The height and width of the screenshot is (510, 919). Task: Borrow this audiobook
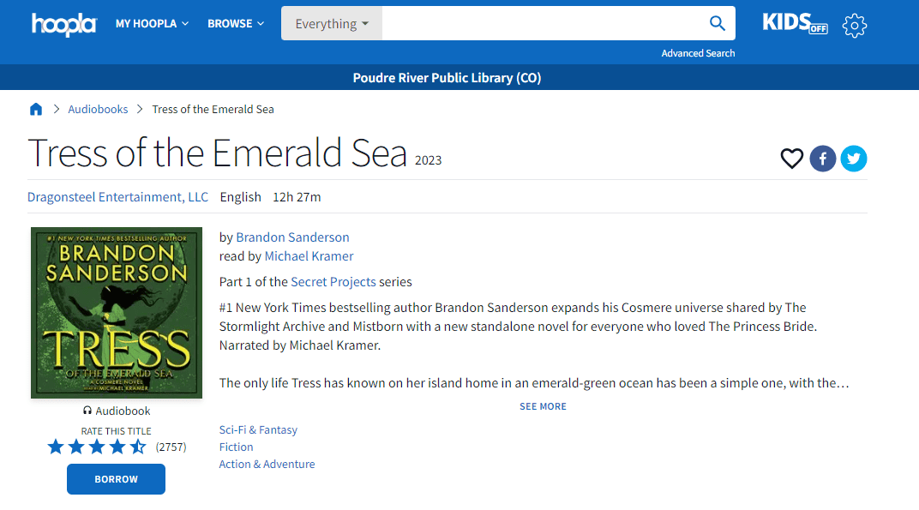click(x=116, y=479)
